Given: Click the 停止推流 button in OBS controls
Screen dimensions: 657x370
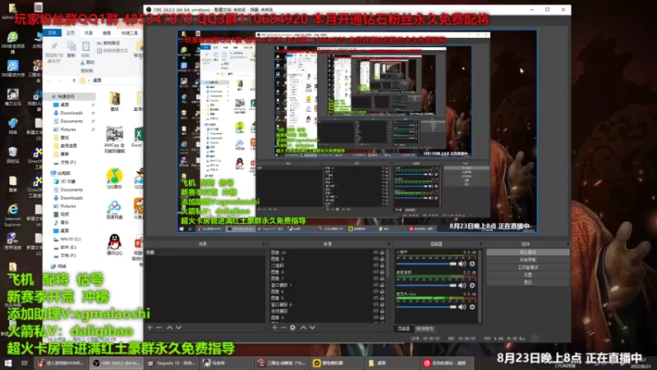Looking at the screenshot, I should (x=528, y=252).
